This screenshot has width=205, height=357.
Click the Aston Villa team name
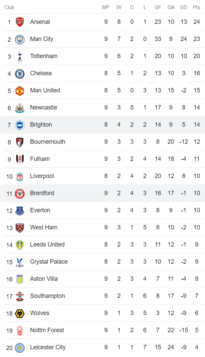44,279
